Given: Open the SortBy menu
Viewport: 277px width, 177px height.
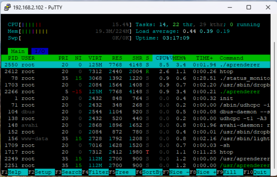Looking at the screenshot, I should [x=152, y=172].
